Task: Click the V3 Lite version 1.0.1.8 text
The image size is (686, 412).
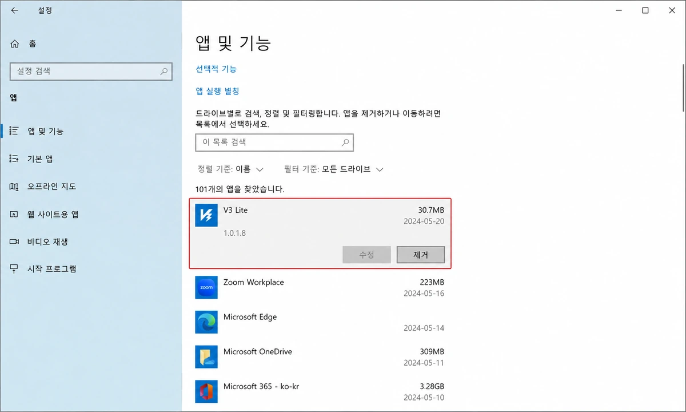Action: [234, 233]
